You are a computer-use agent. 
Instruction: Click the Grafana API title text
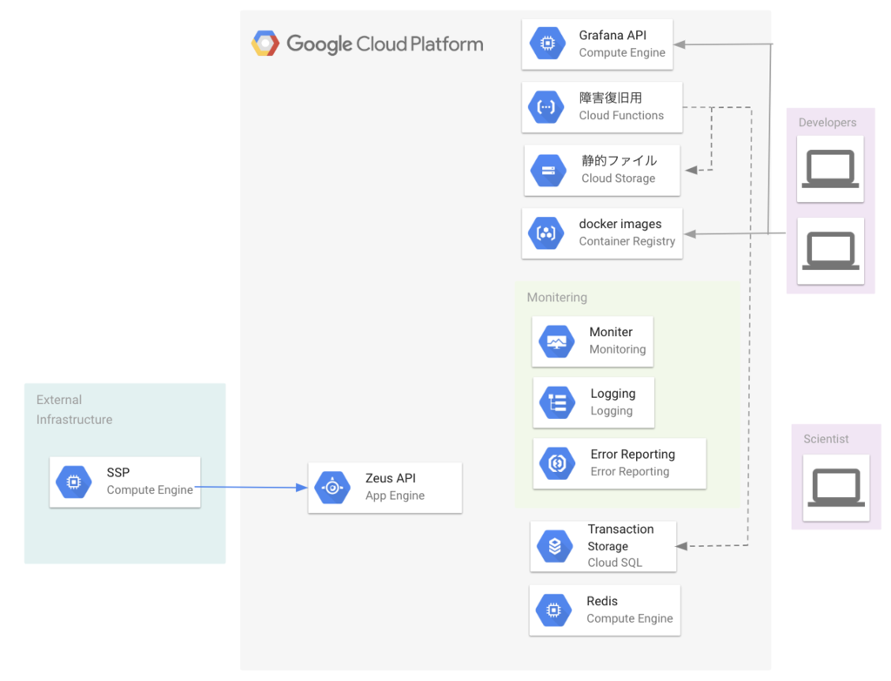(x=613, y=36)
